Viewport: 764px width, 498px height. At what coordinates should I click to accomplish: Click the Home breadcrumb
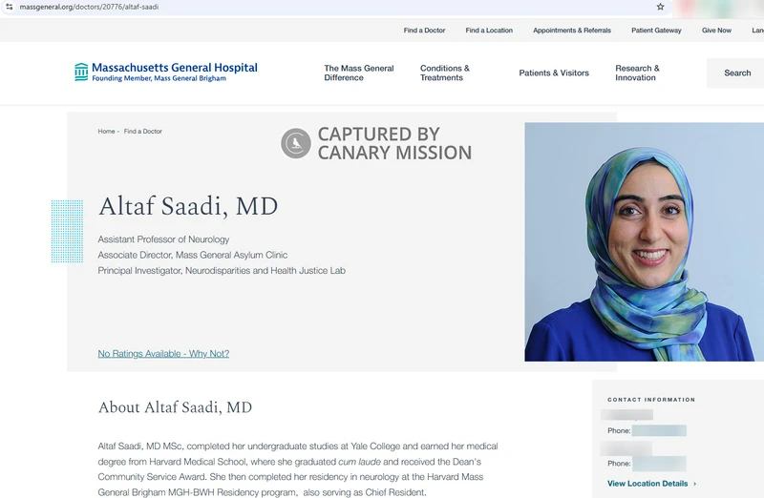106,132
